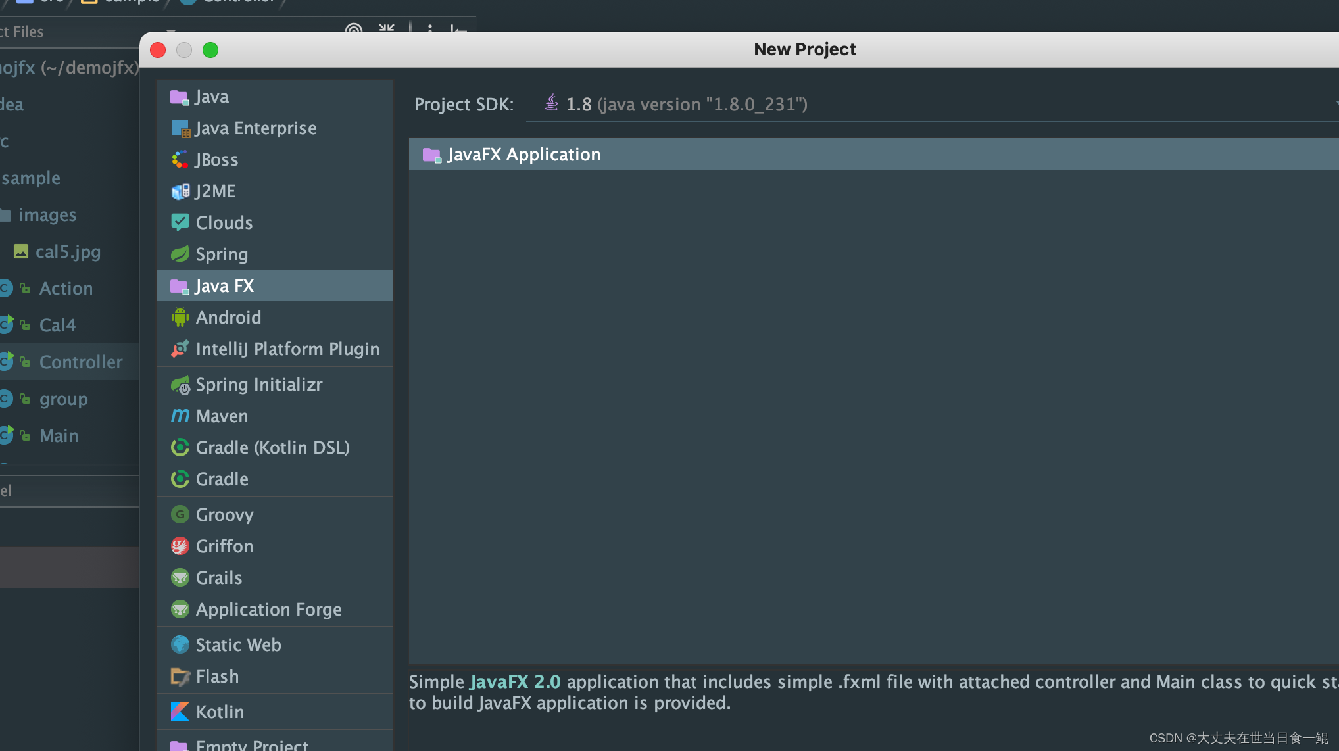Select the images folder in the tree

point(47,215)
